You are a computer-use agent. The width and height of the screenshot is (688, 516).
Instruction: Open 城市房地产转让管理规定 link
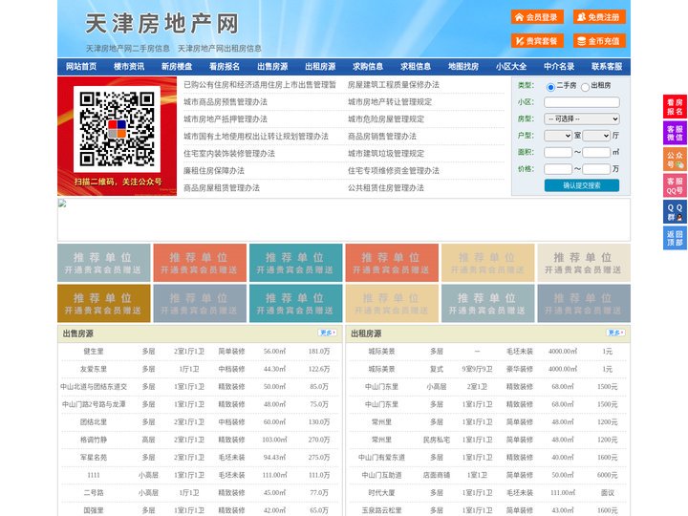[390, 102]
